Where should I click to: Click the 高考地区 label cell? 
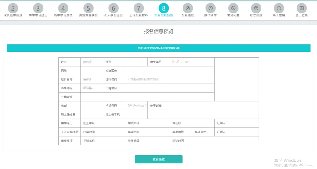point(70,88)
